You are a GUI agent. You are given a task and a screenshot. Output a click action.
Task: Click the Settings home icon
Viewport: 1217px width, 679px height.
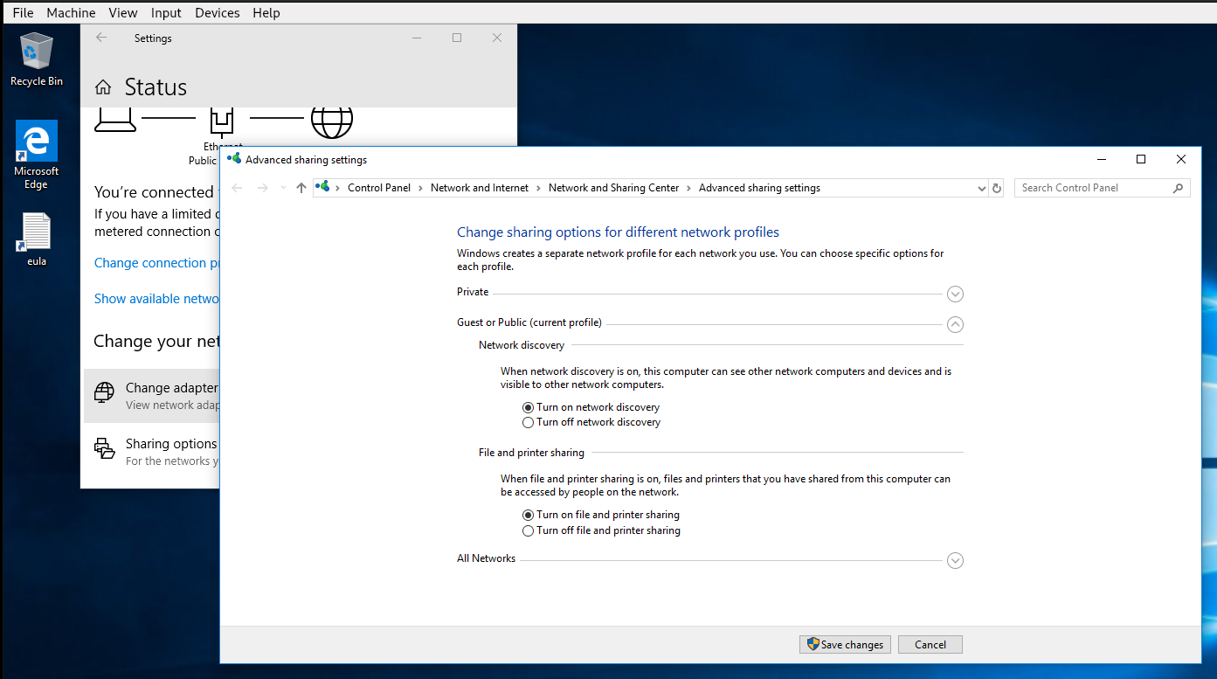[x=103, y=87]
